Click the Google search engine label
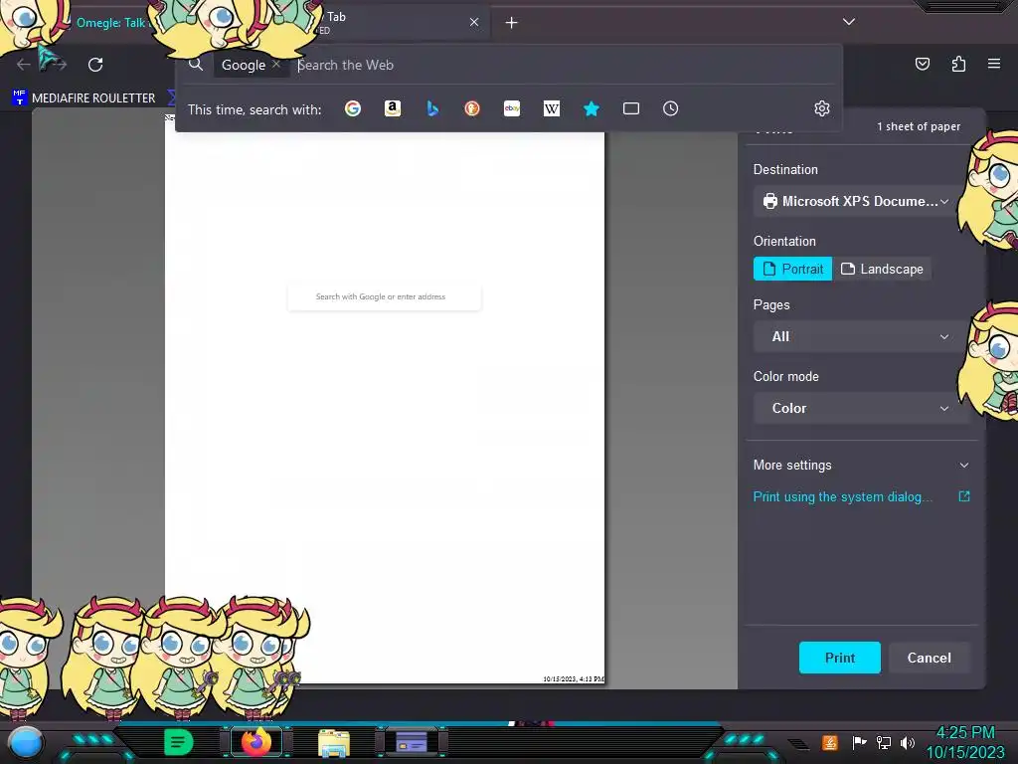This screenshot has height=764, width=1018. [244, 65]
